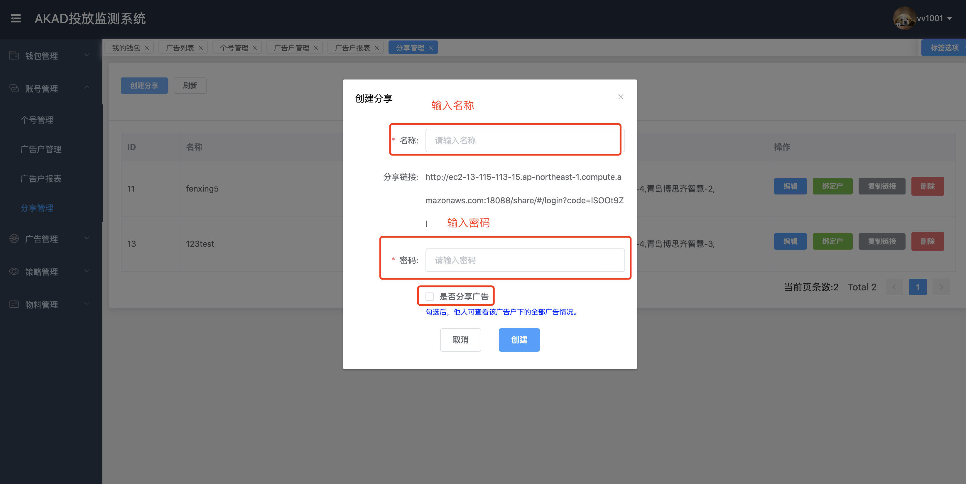Click the 密码 input field
The height and width of the screenshot is (484, 966).
[525, 260]
